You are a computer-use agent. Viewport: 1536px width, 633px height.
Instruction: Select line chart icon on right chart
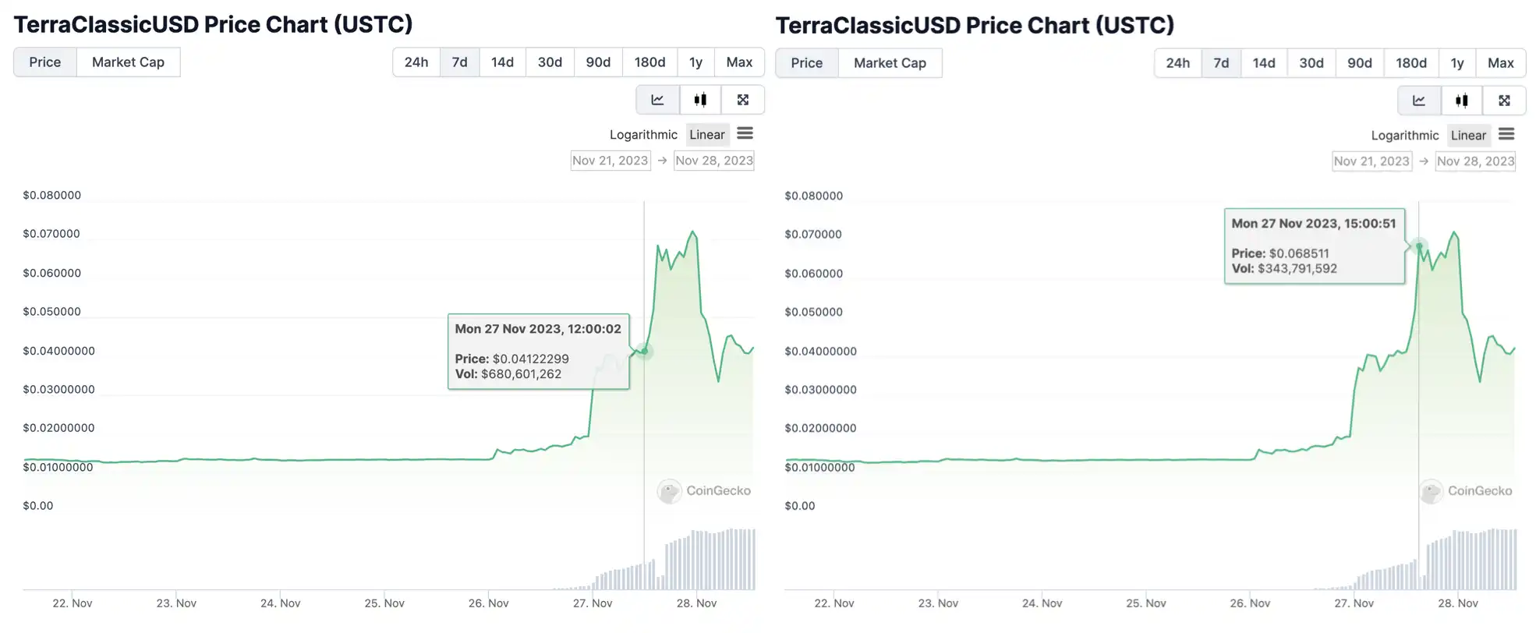click(x=1419, y=101)
